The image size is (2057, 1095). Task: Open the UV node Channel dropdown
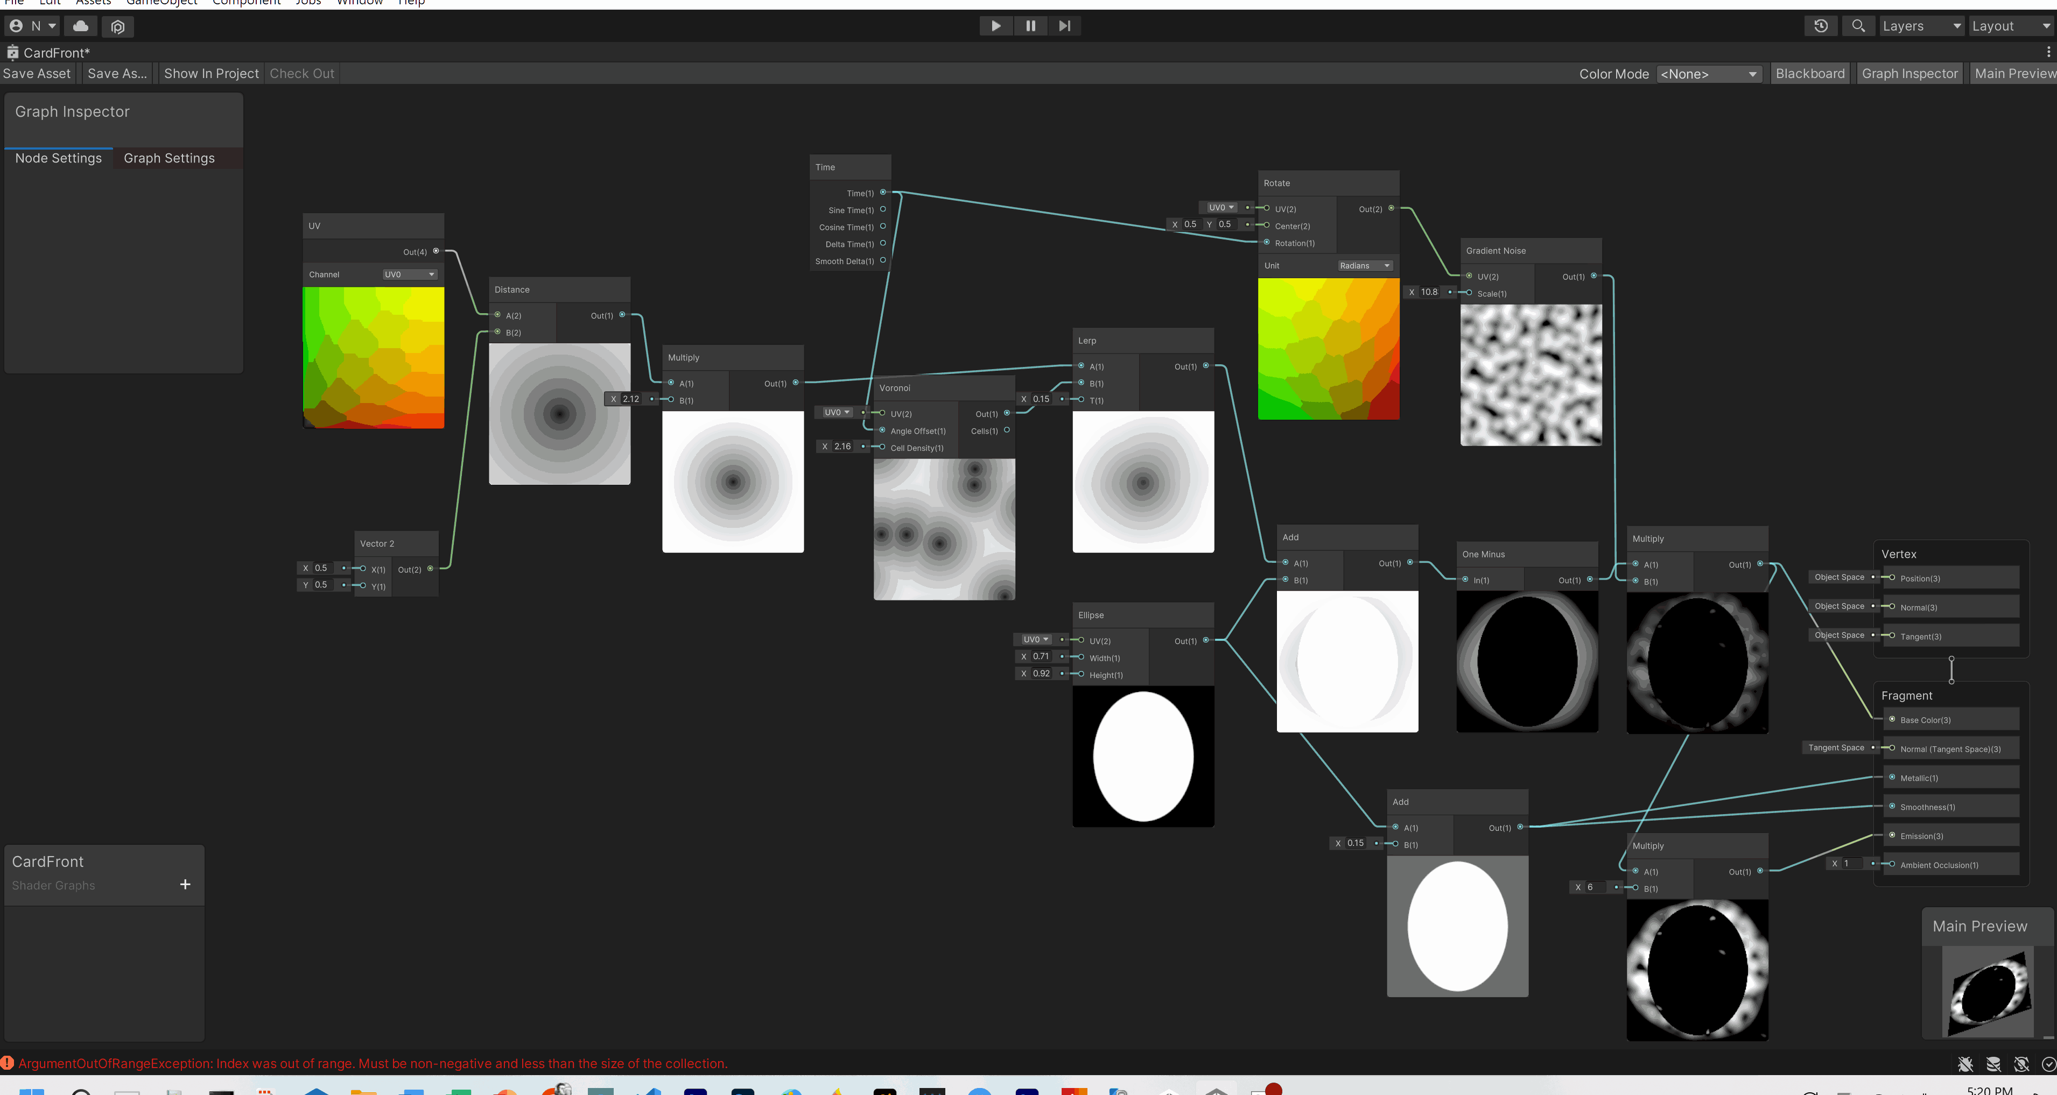(x=409, y=274)
